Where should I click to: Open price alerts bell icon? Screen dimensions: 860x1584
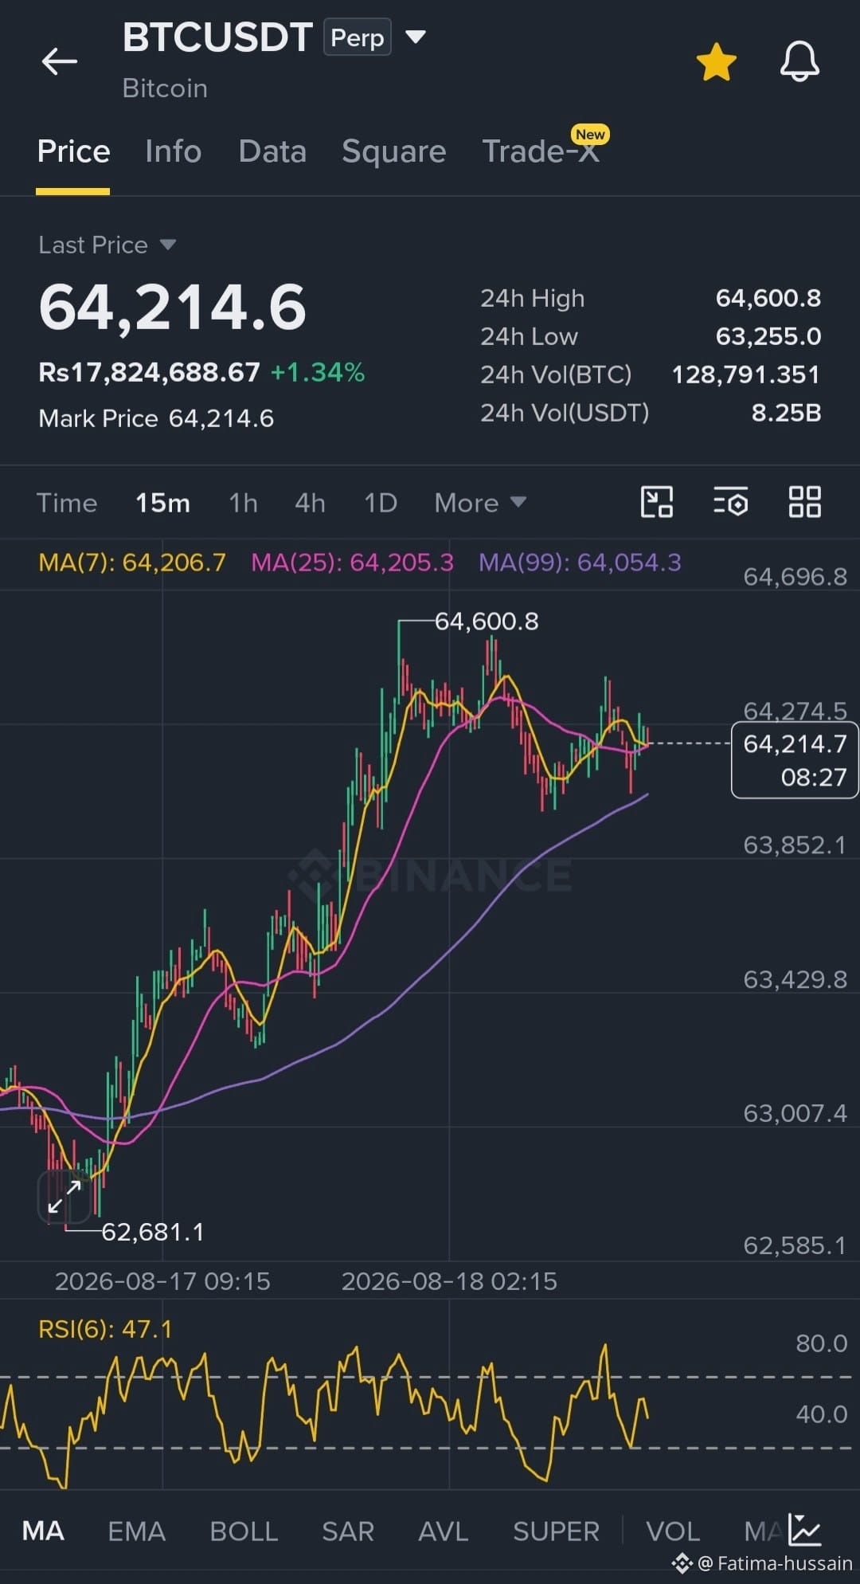(799, 61)
